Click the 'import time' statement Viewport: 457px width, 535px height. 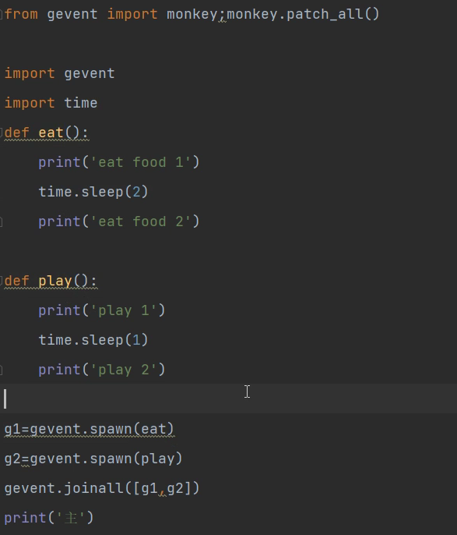[51, 103]
